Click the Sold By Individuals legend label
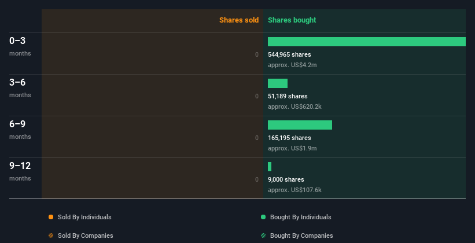The height and width of the screenshot is (243, 475). click(x=84, y=217)
